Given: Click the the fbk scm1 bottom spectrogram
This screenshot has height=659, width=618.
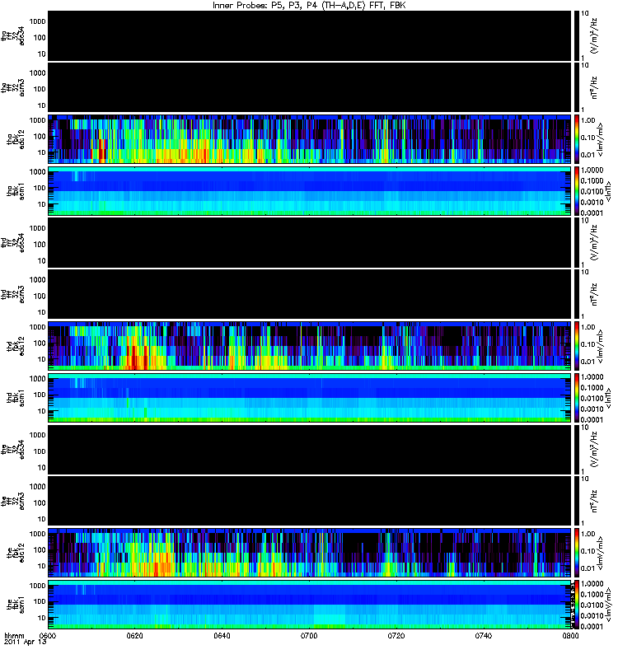Looking at the screenshot, I should pos(310,605).
